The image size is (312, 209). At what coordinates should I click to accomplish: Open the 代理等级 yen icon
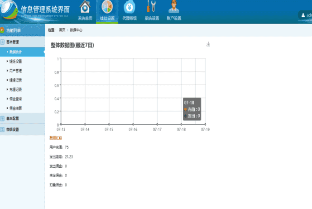click(x=130, y=7)
